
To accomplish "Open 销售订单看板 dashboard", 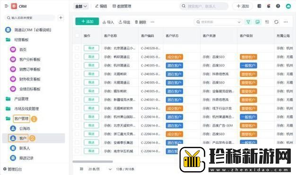I will click(30, 69).
